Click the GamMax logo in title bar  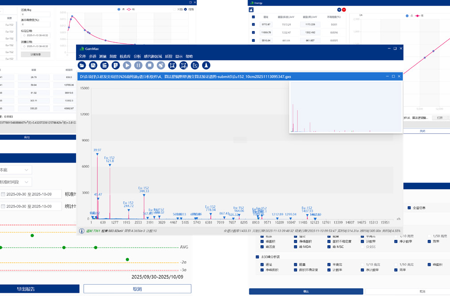[x=82, y=49]
